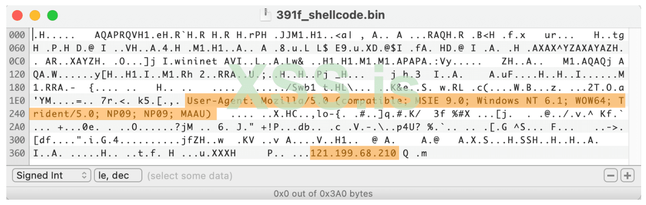This screenshot has width=646, height=205.
Task: Open the Signed Int type dropdown
Action: 51,176
